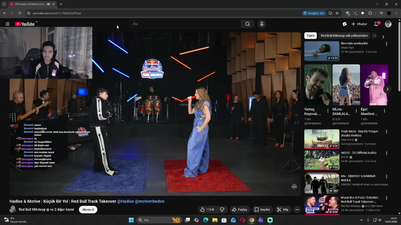Open YouTube notifications bell

pyautogui.click(x=376, y=24)
